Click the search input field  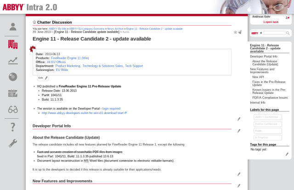point(274,33)
